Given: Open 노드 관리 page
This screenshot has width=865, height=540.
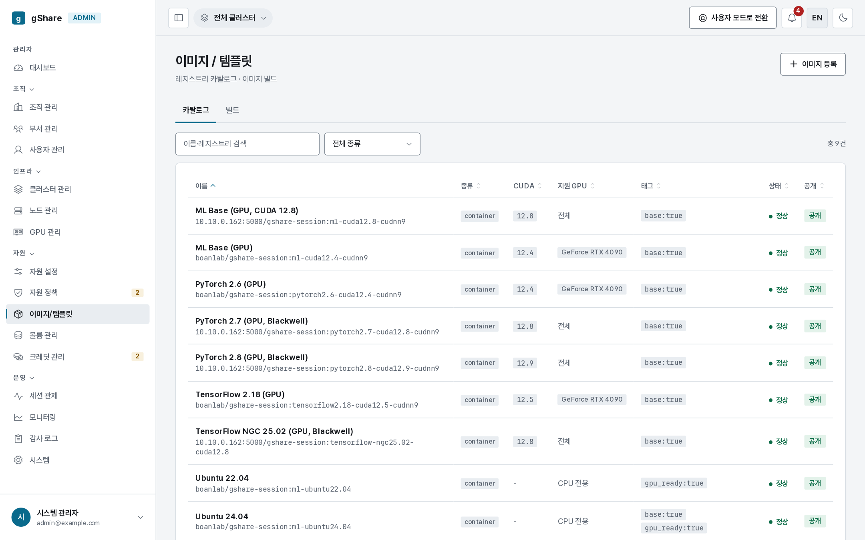Looking at the screenshot, I should click(78, 210).
